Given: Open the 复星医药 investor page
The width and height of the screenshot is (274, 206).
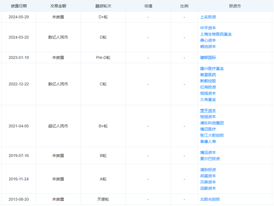Looking at the screenshot, I should 208,75.
